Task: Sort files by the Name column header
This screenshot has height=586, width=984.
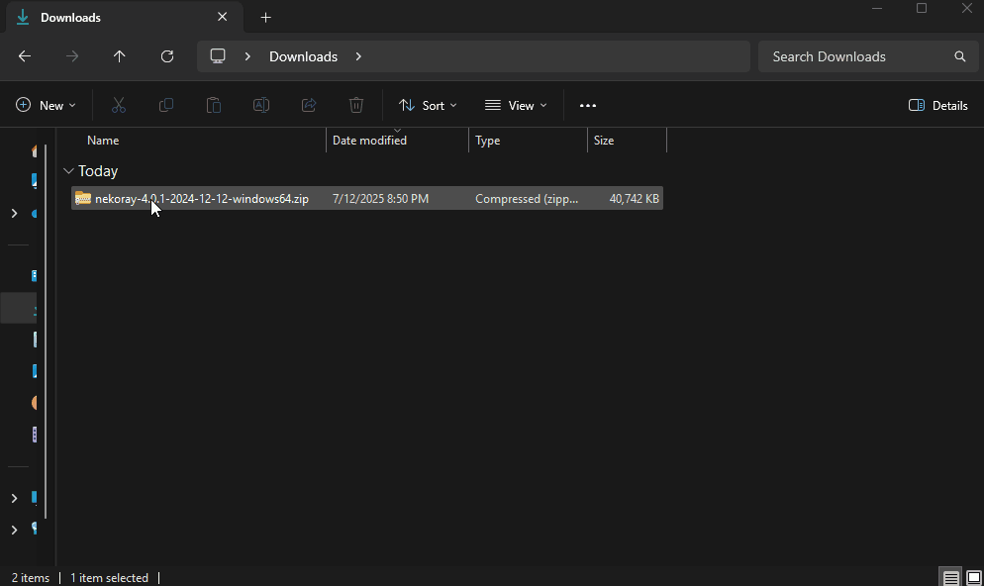Action: click(103, 141)
